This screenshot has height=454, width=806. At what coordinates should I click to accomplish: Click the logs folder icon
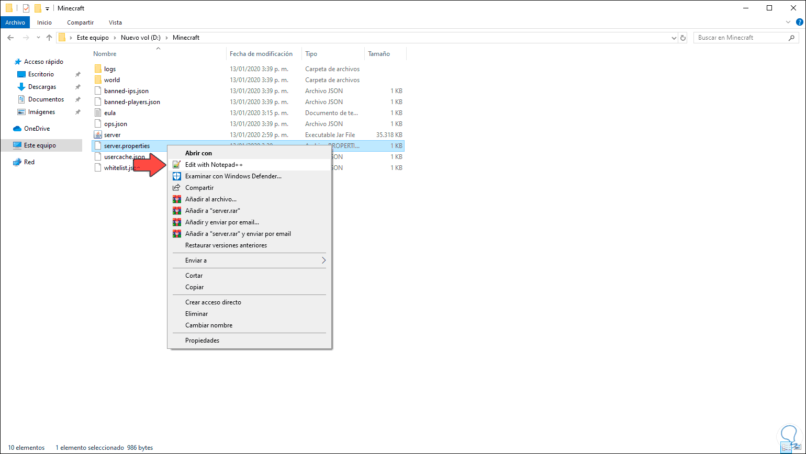point(98,69)
